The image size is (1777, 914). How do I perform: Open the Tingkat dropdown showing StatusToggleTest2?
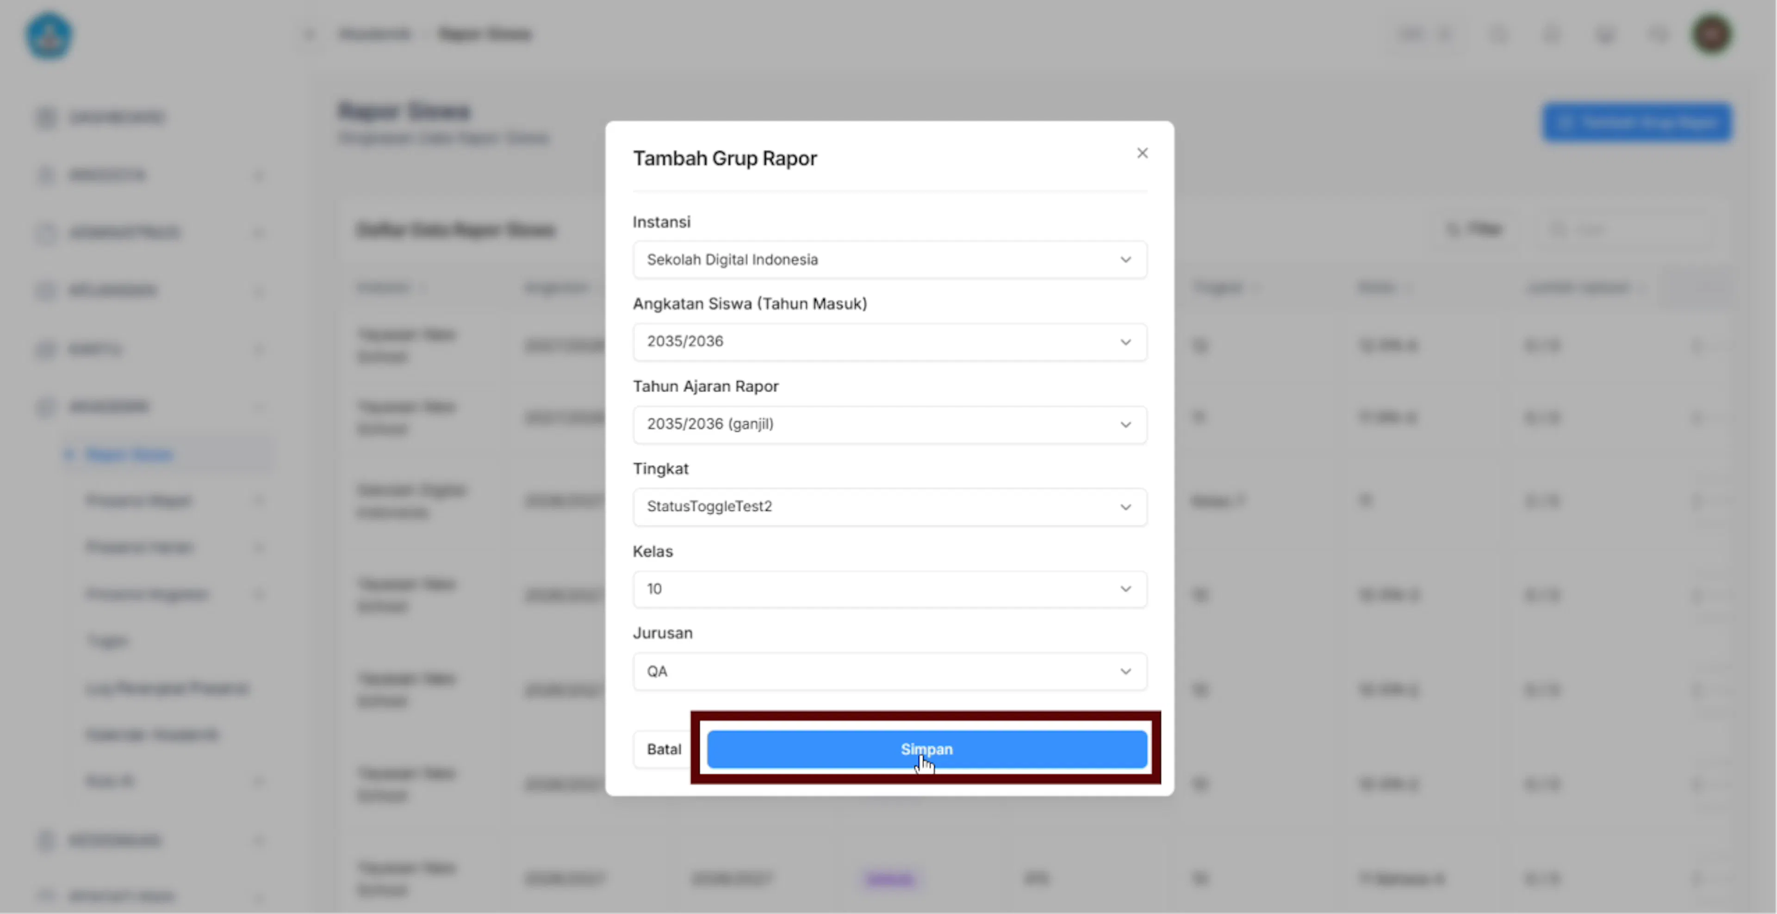point(890,506)
